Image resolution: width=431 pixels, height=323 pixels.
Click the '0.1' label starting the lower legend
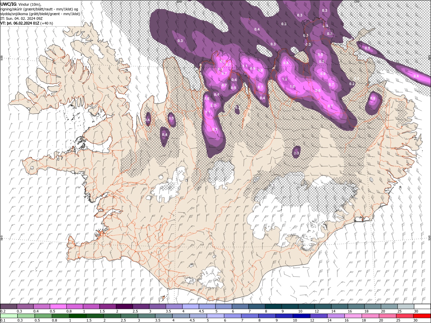(x=3, y=321)
